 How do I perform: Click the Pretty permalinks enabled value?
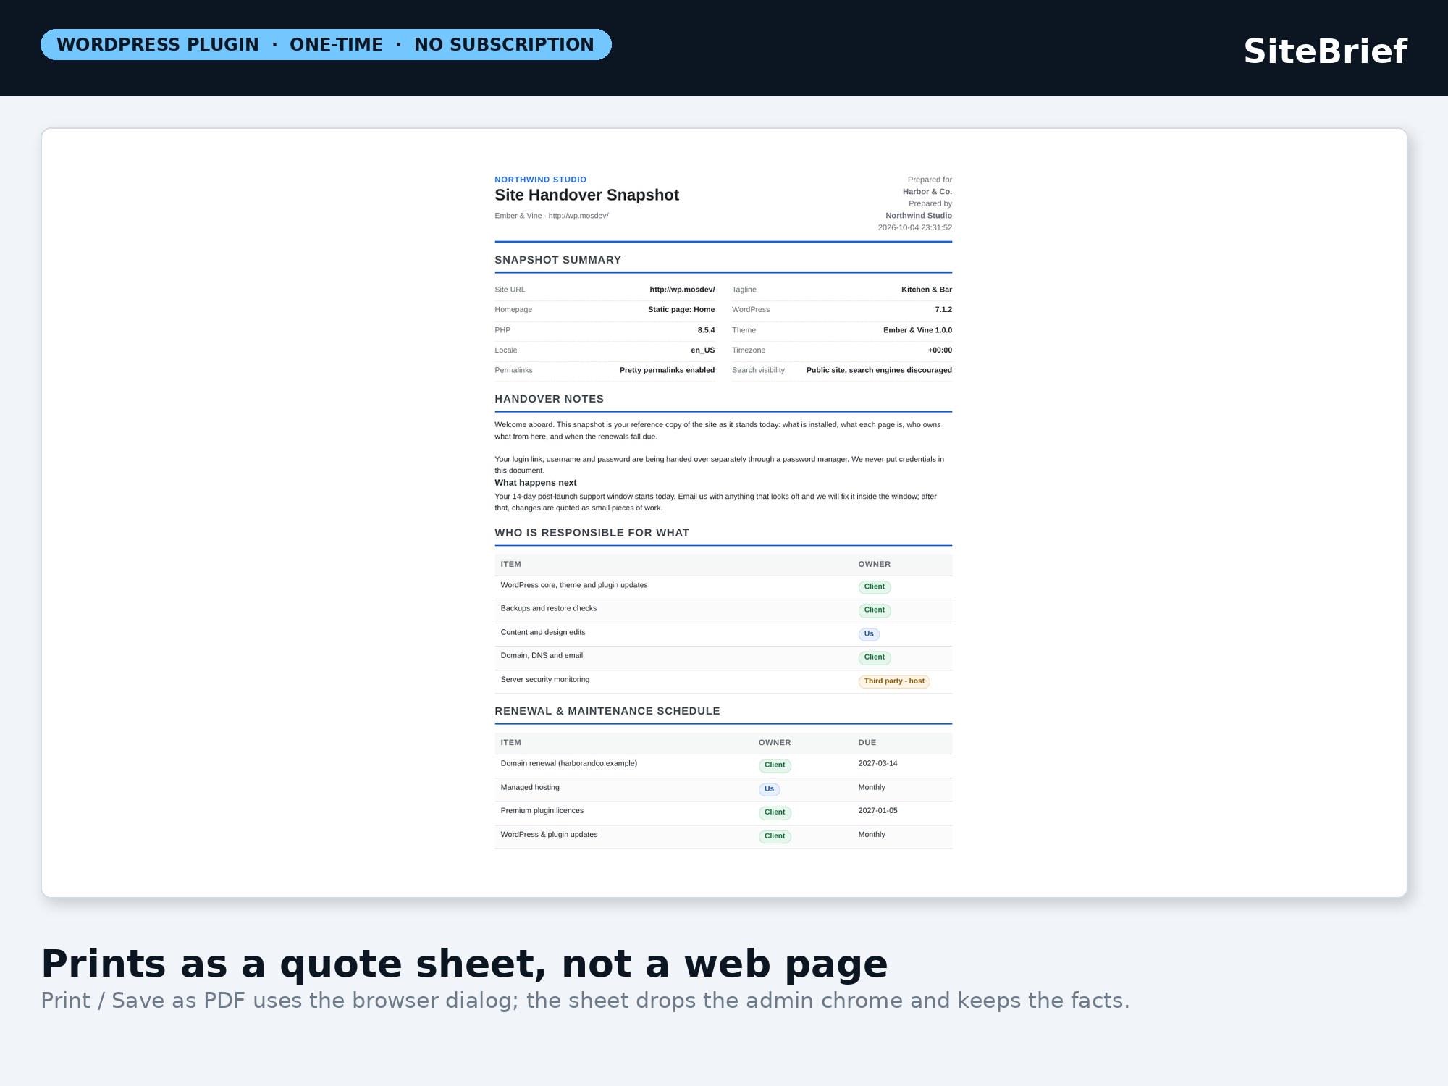click(667, 370)
